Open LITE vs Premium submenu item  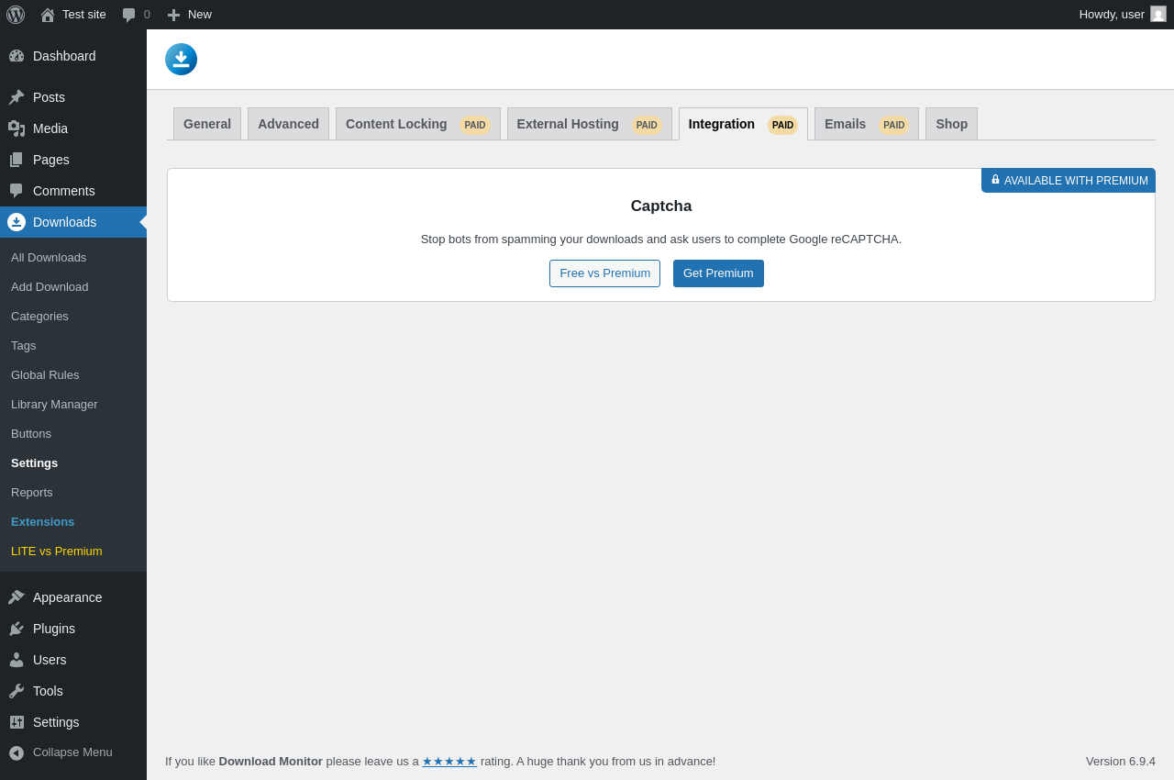click(x=57, y=552)
